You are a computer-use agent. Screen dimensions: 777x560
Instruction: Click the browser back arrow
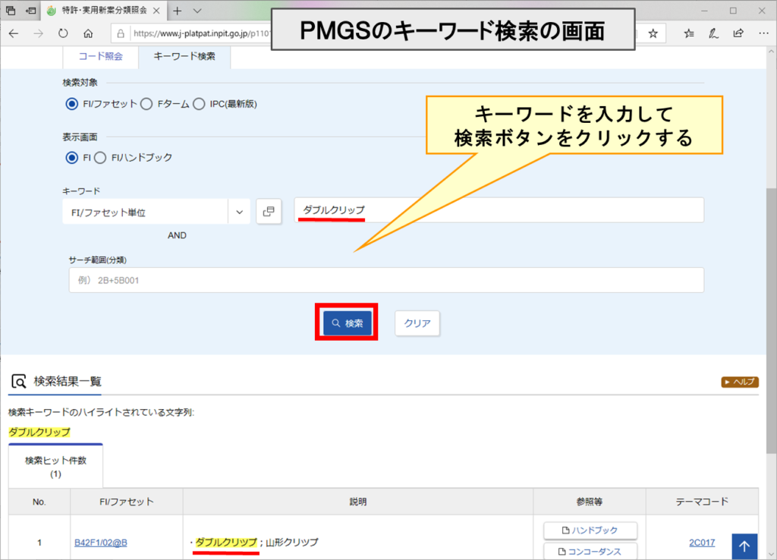click(x=14, y=33)
